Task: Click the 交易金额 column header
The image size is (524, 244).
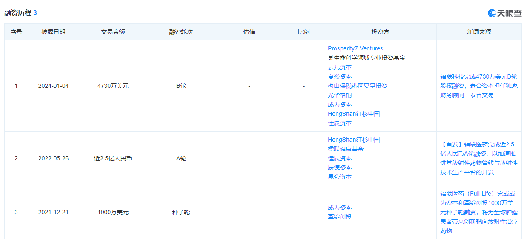Action: [113, 32]
